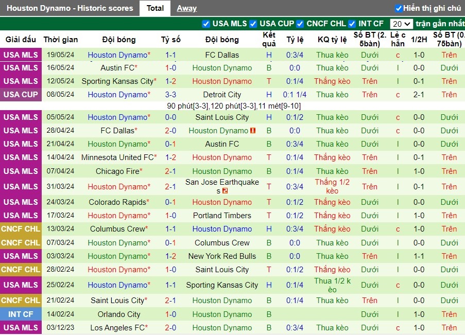
Task: Switch to the Total tab
Action: pos(155,8)
